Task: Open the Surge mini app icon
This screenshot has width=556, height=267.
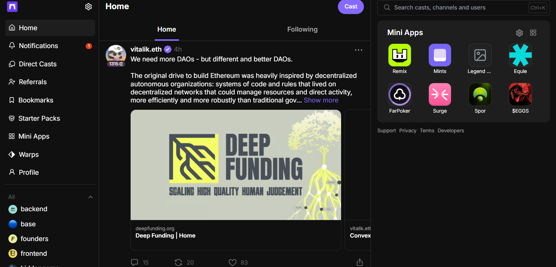Action: pos(440,95)
